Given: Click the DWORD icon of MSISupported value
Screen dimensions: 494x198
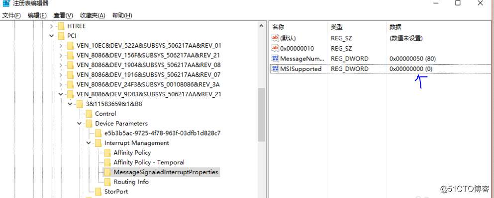Looking at the screenshot, I should (275, 68).
